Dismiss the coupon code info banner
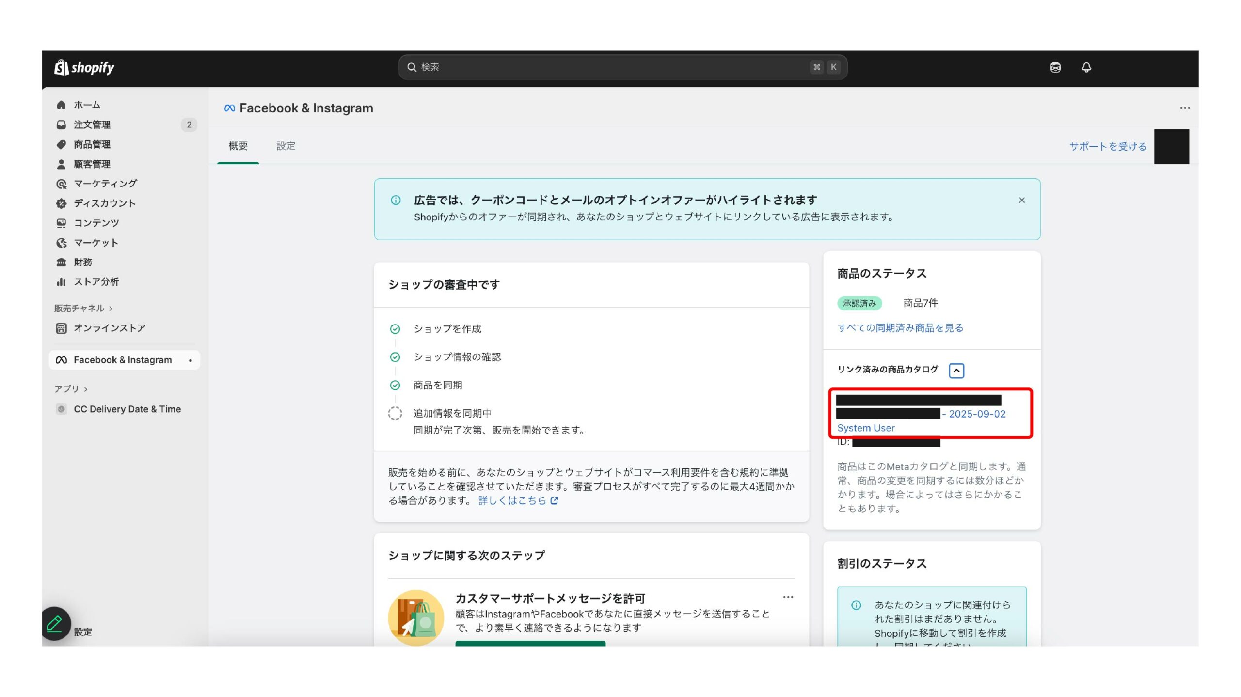The width and height of the screenshot is (1241, 697). coord(1021,200)
